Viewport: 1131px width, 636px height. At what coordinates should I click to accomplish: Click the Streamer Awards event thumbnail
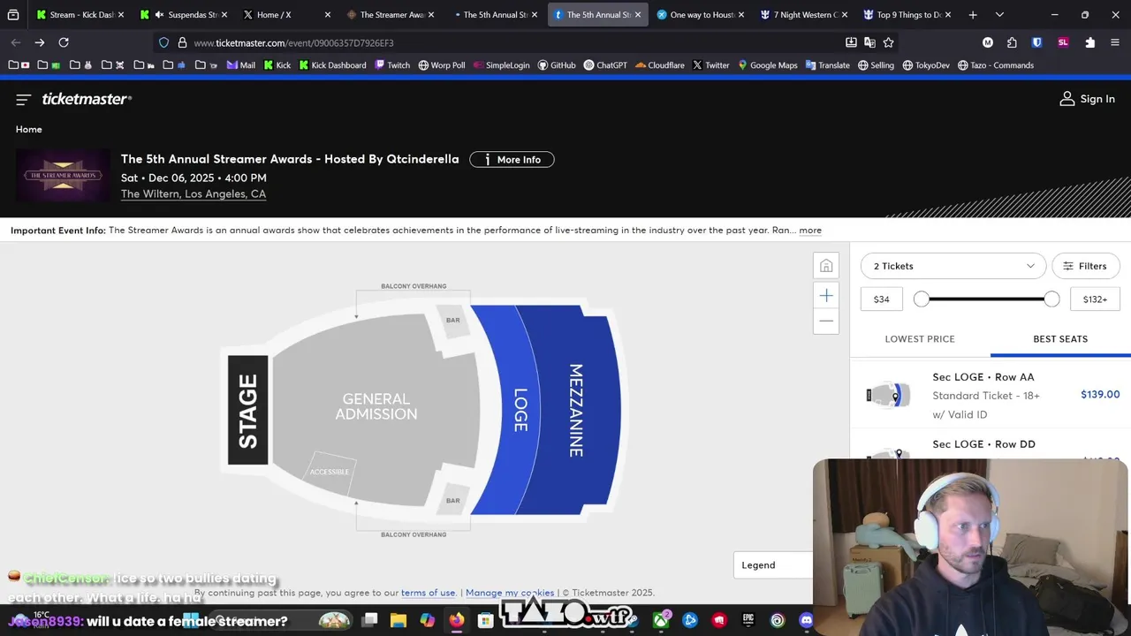tap(63, 176)
